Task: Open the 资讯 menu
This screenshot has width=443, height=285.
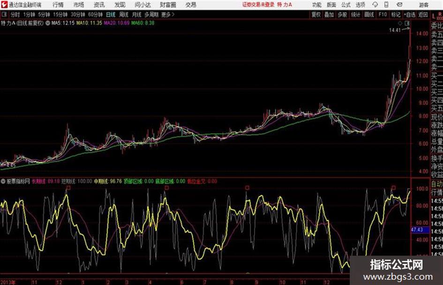Action: 99,5
